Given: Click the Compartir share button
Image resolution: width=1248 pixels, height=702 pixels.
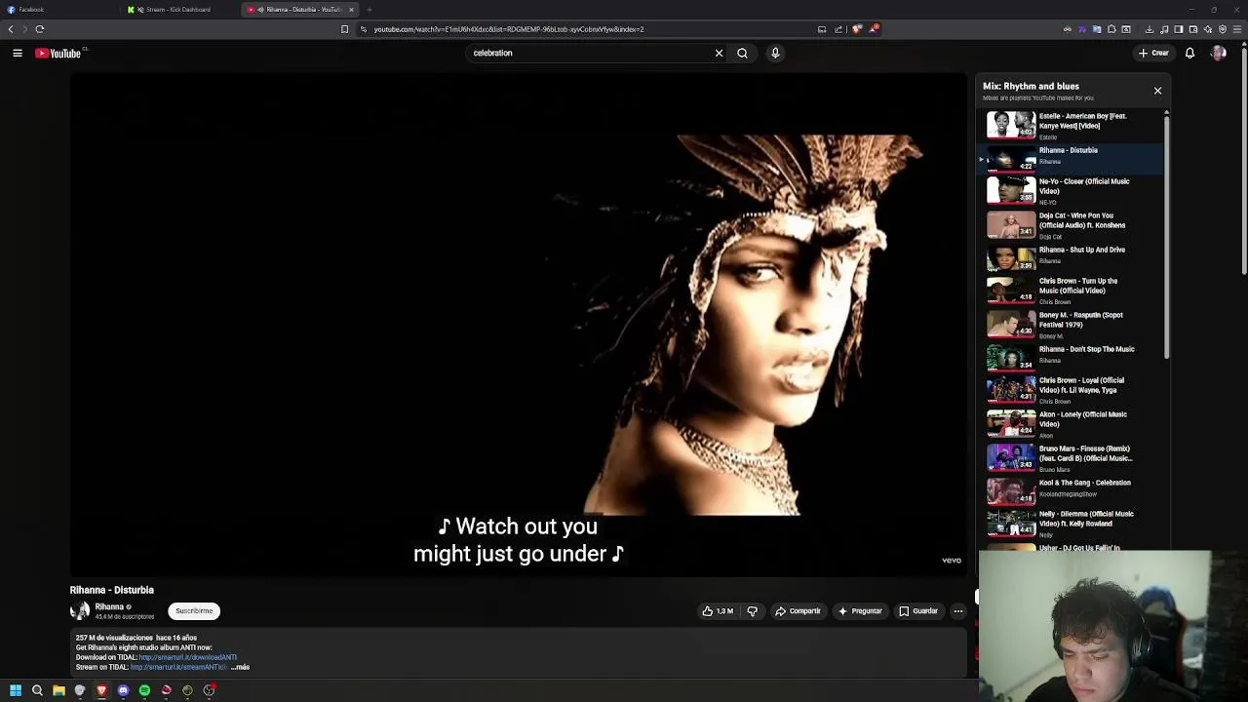Looking at the screenshot, I should pyautogui.click(x=798, y=611).
